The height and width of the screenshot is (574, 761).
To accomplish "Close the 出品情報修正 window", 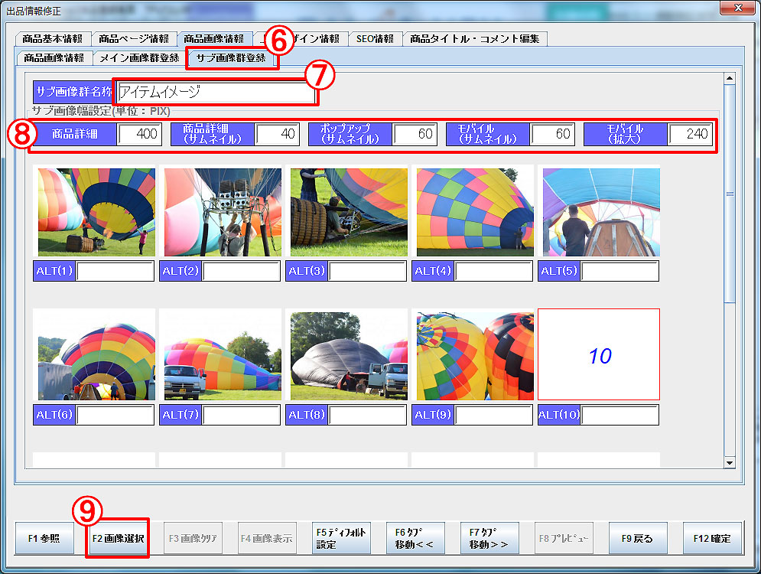I will pos(737,7).
